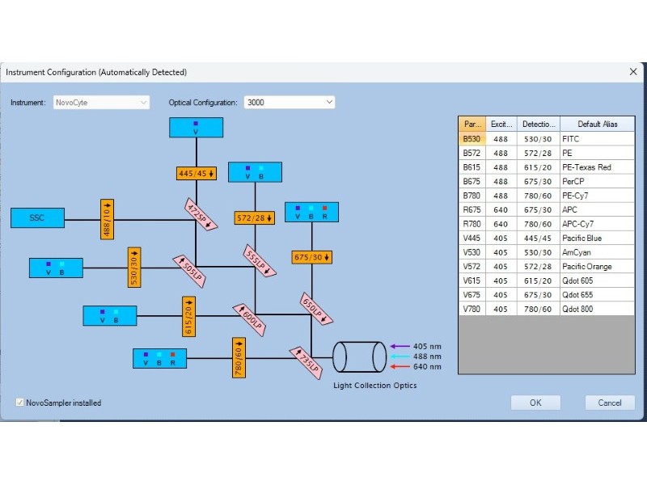Select the B530 parameter row
The width and height of the screenshot is (647, 485).
point(472,139)
